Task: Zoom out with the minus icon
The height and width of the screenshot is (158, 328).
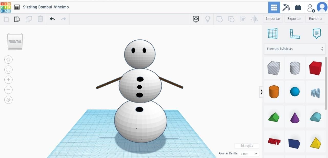Action: [x=8, y=90]
